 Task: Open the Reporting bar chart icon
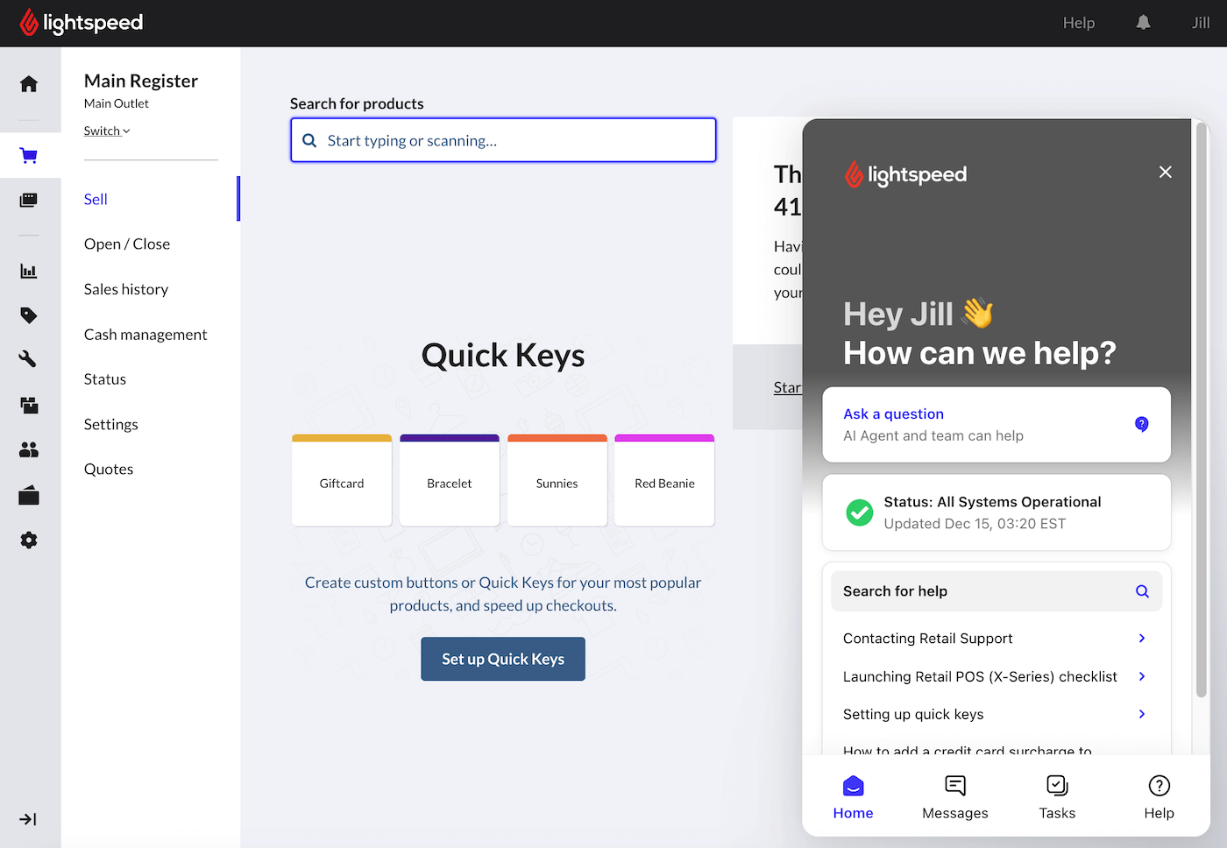[29, 271]
